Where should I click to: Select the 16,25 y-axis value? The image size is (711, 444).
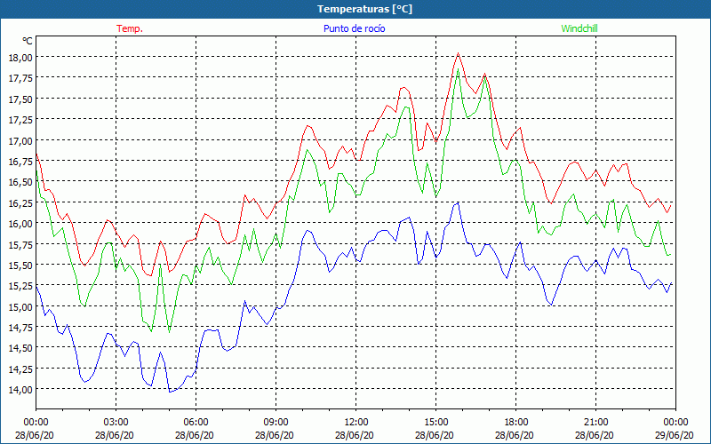(20, 202)
